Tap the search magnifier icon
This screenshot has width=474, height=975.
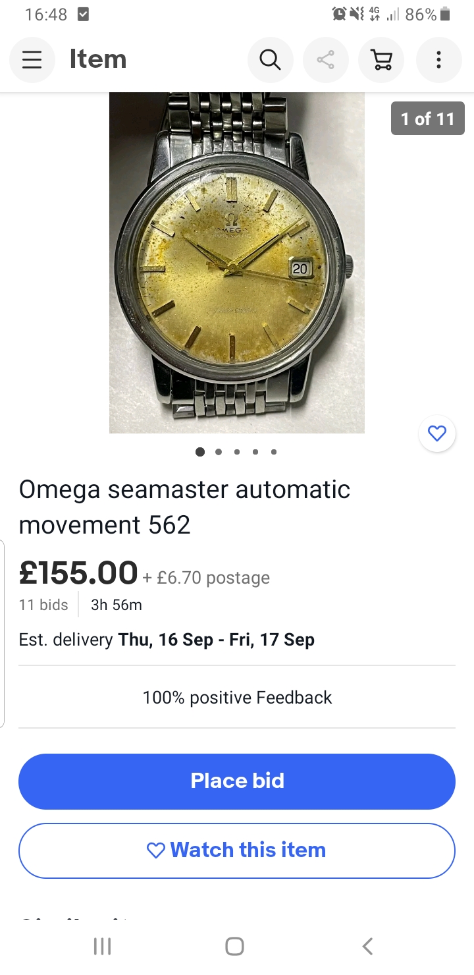tap(270, 60)
